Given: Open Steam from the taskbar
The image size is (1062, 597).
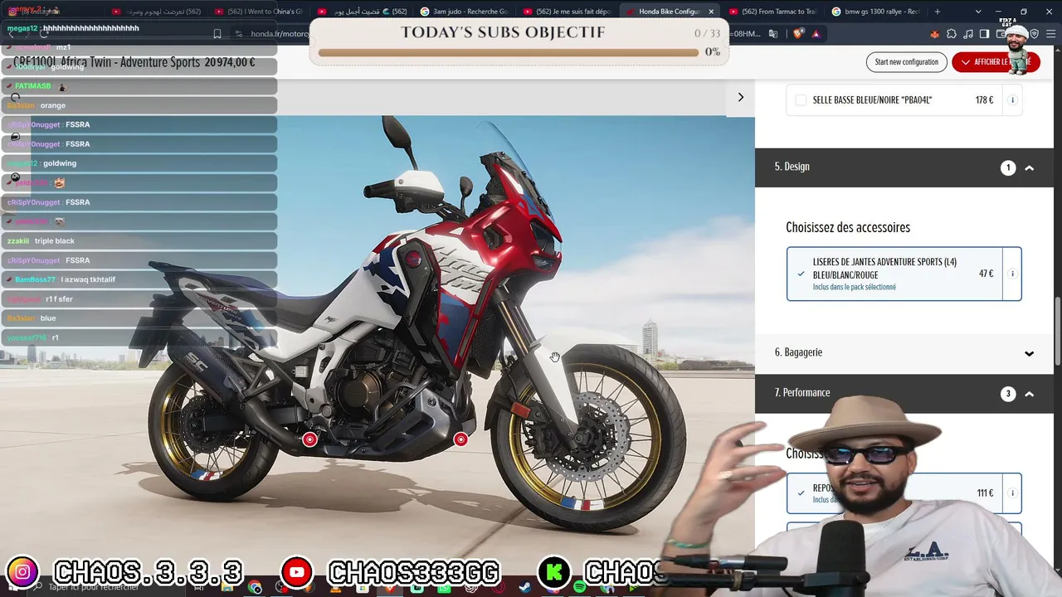Looking at the screenshot, I should [x=525, y=588].
